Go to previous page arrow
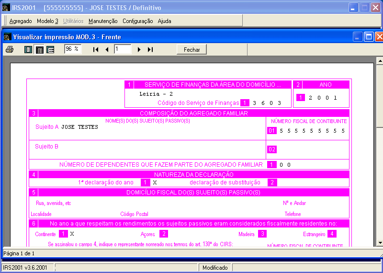The height and width of the screenshot is (273, 383). point(107,50)
